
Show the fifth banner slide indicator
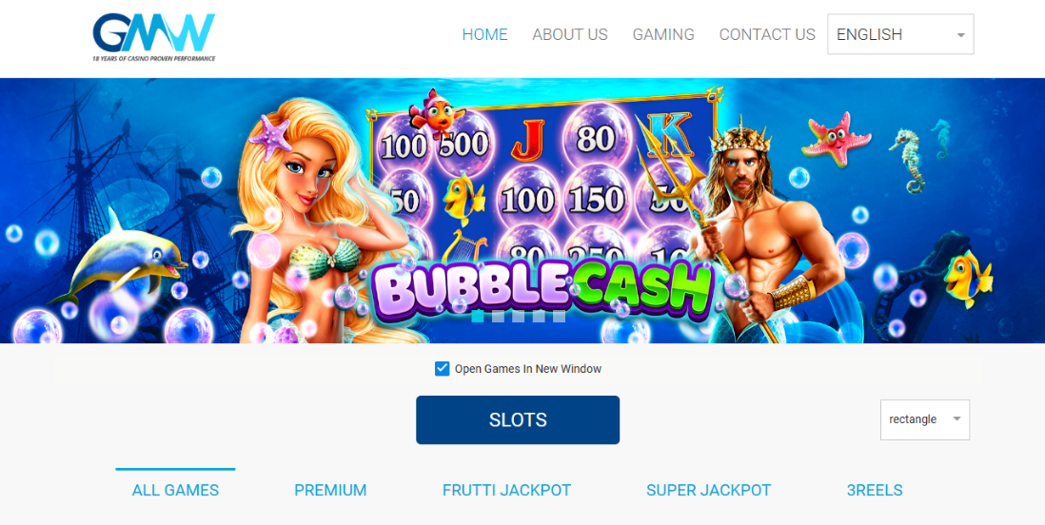coord(560,316)
